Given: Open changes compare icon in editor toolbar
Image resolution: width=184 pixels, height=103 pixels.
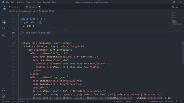Looking at the screenshot, I should (x=173, y=7).
